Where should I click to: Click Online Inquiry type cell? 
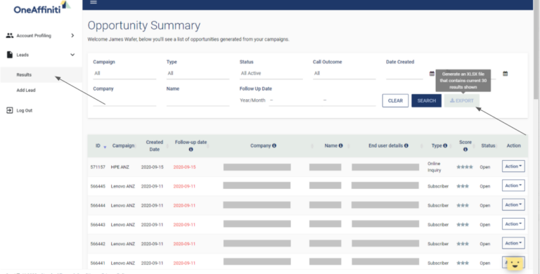click(435, 167)
